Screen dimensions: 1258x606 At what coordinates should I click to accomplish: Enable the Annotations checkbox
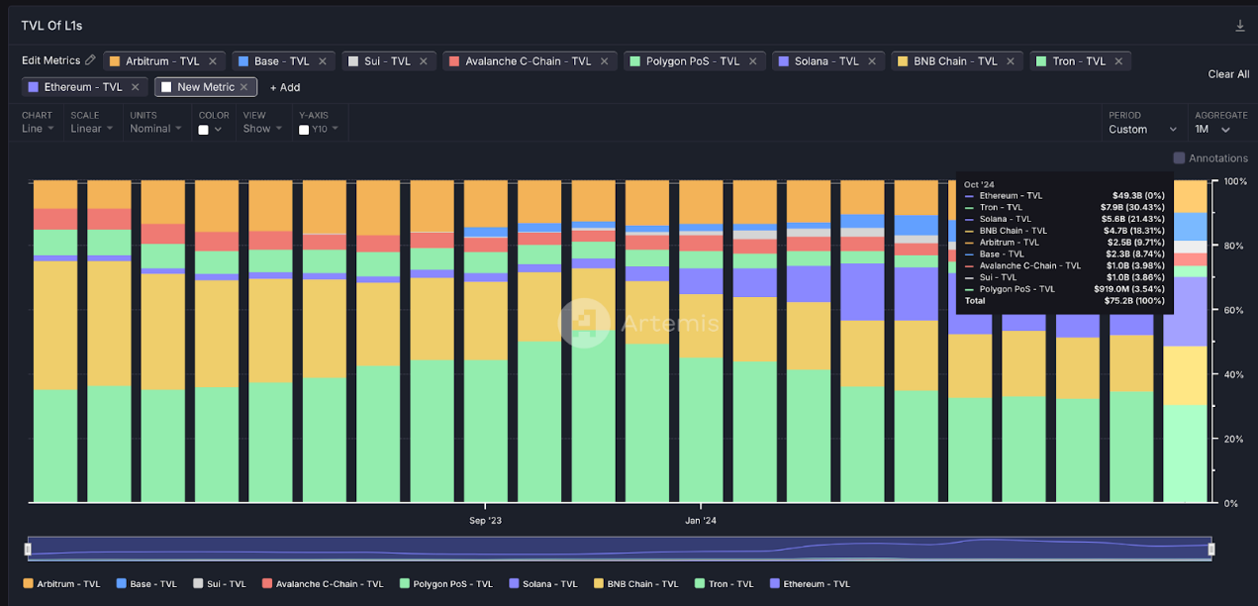pyautogui.click(x=1177, y=157)
